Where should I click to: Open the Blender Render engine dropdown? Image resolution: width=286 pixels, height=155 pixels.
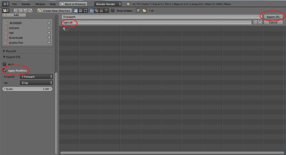coord(108,4)
